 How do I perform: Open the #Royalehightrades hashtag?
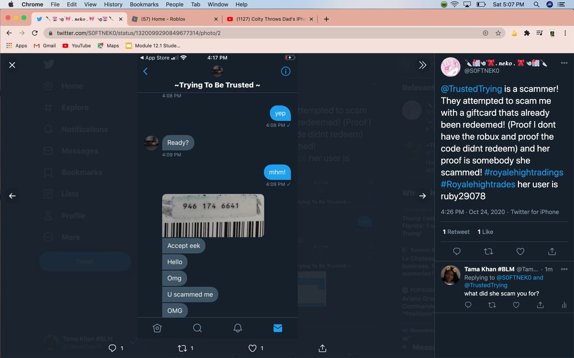(x=478, y=184)
